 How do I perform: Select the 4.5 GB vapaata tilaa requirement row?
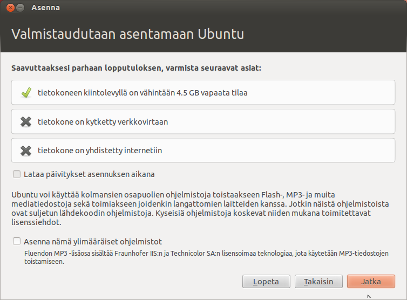click(204, 92)
